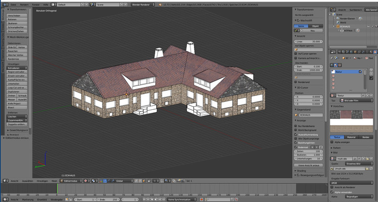
Task: Collapse the Mesh-Werkzeuge panel
Action: (18, 37)
